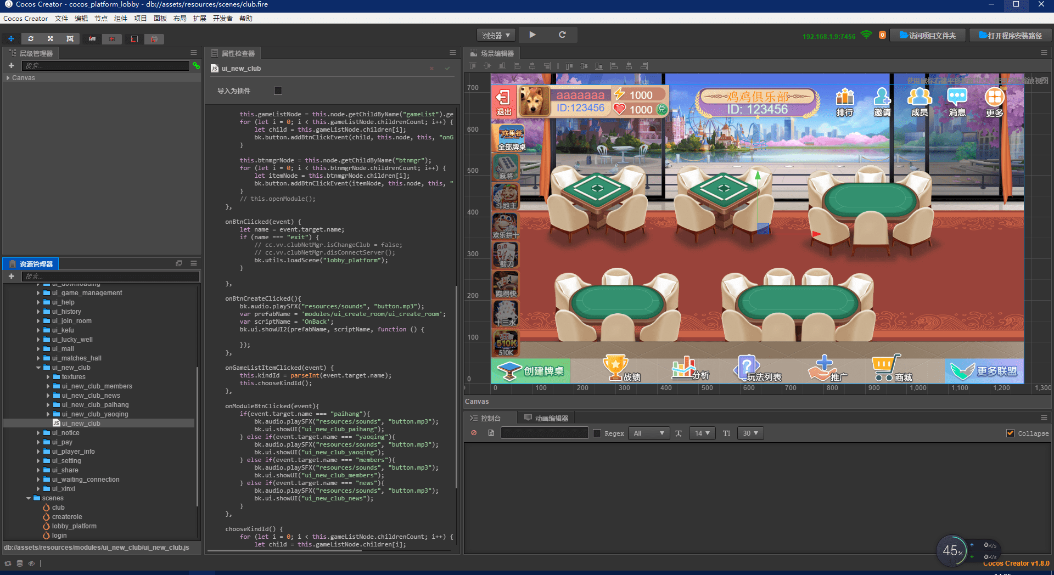Image resolution: width=1054 pixels, height=575 pixels.
Task: Select the rotate transform tool
Action: (31, 39)
